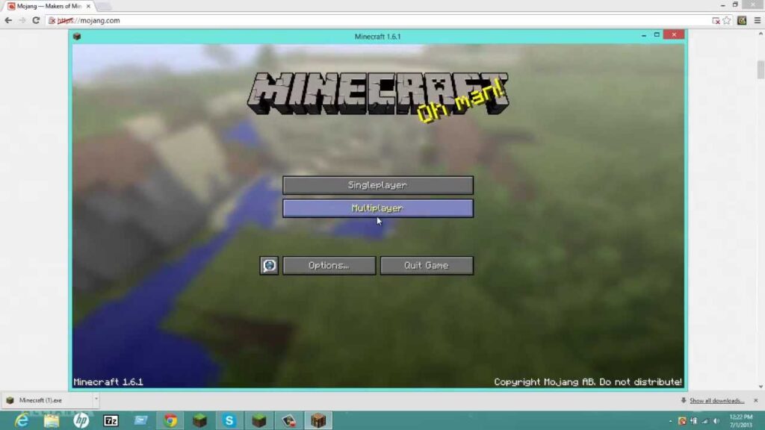Bookmark this page with the star
The image size is (765, 430).
point(727,20)
